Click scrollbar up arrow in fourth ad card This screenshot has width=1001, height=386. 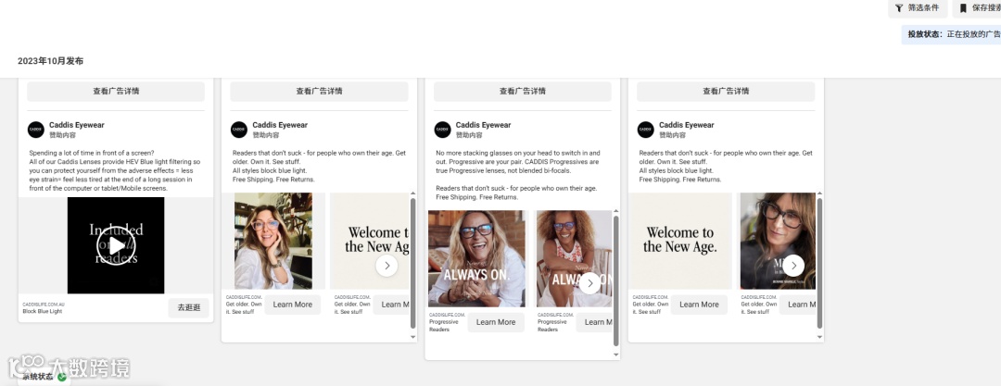819,193
